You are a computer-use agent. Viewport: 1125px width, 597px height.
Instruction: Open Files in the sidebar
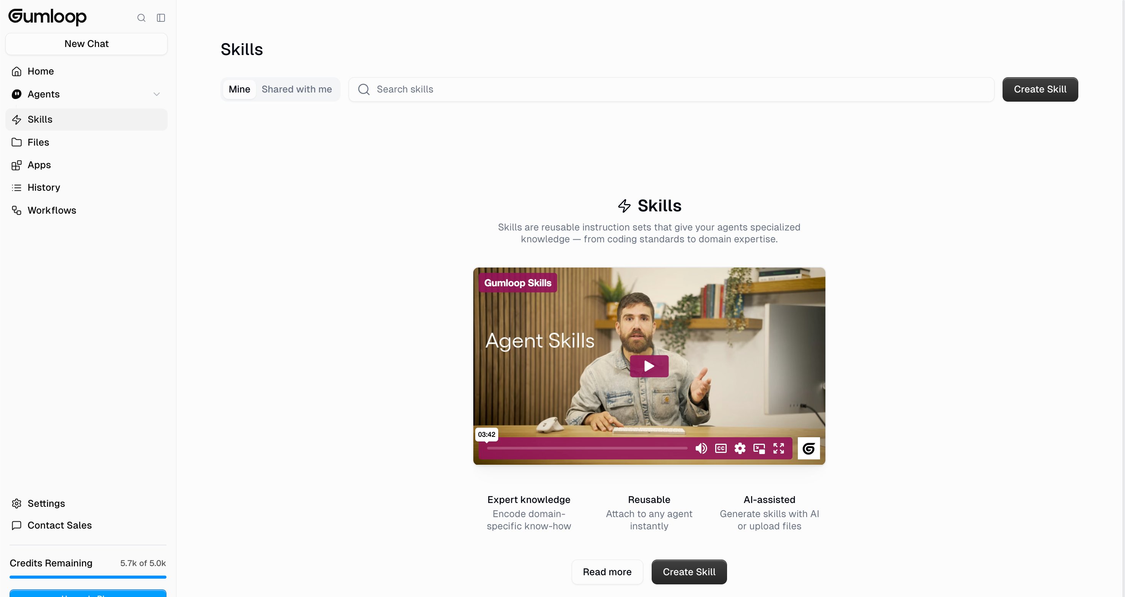pos(86,142)
